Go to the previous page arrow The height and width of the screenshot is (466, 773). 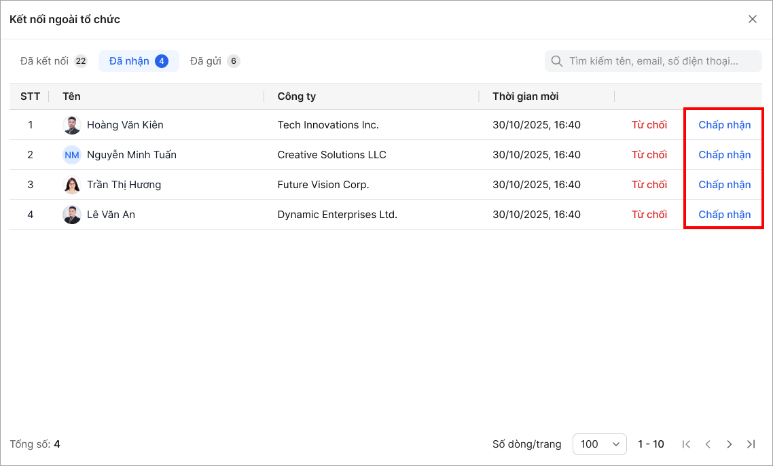[x=708, y=444]
